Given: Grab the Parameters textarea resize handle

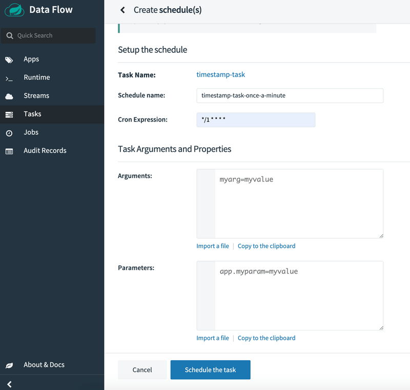Looking at the screenshot, I should [381, 328].
